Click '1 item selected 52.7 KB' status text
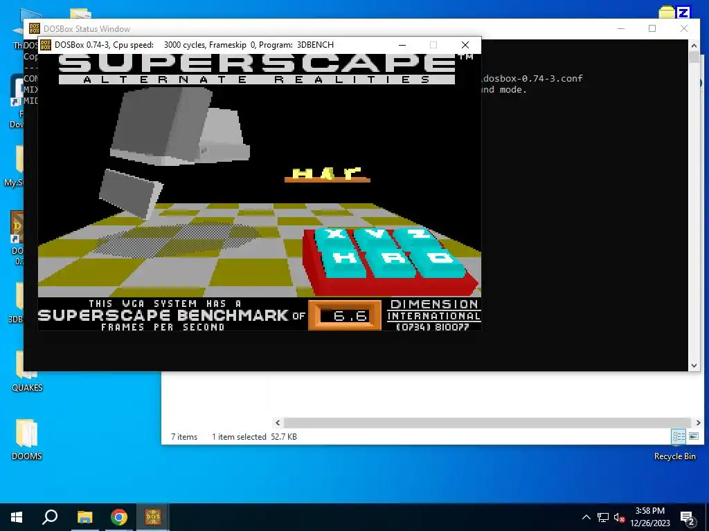 (x=255, y=437)
